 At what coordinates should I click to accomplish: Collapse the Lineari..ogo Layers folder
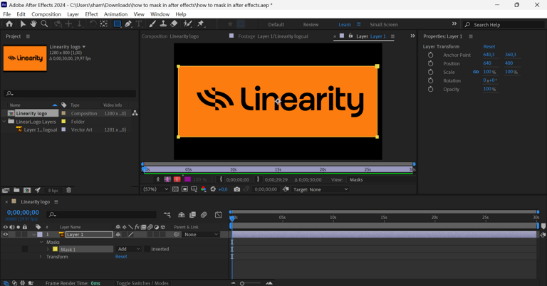pos(4,122)
